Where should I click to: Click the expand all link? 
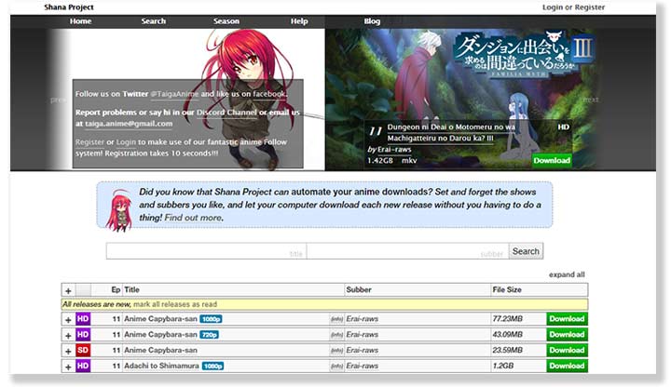[567, 274]
